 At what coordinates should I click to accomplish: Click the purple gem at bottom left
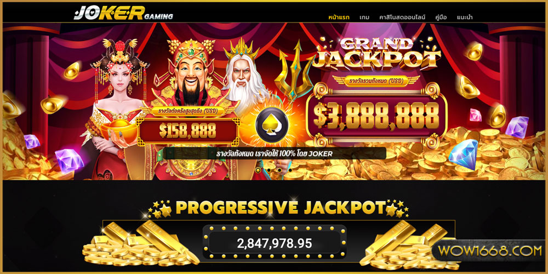coord(69,160)
